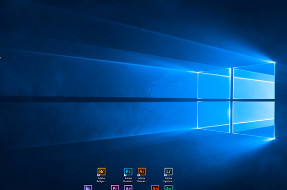The image size is (287, 190).
Task: Click the purple icon left of Premiere Pro
Action: pos(88,187)
